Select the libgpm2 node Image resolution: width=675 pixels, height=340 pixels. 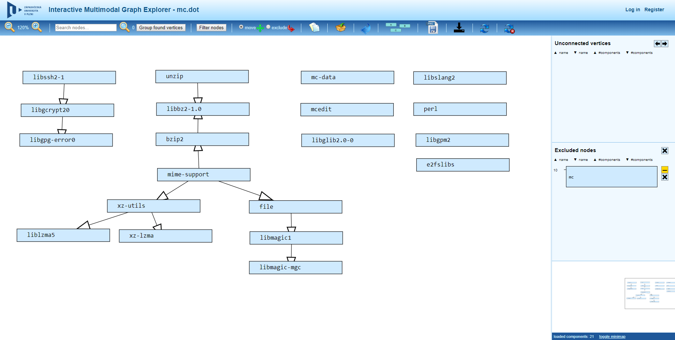click(x=462, y=140)
